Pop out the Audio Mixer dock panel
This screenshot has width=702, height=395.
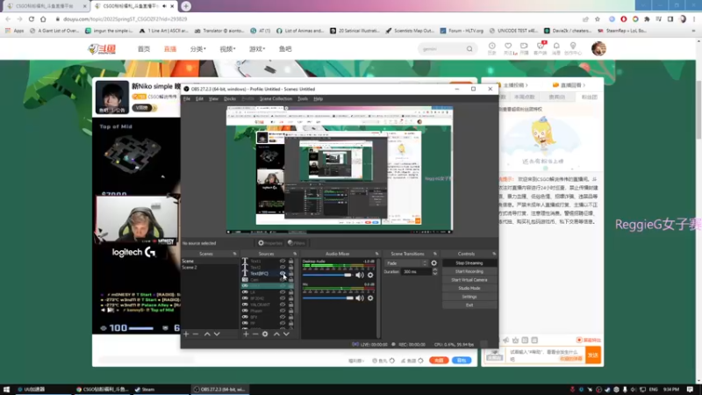(x=377, y=254)
